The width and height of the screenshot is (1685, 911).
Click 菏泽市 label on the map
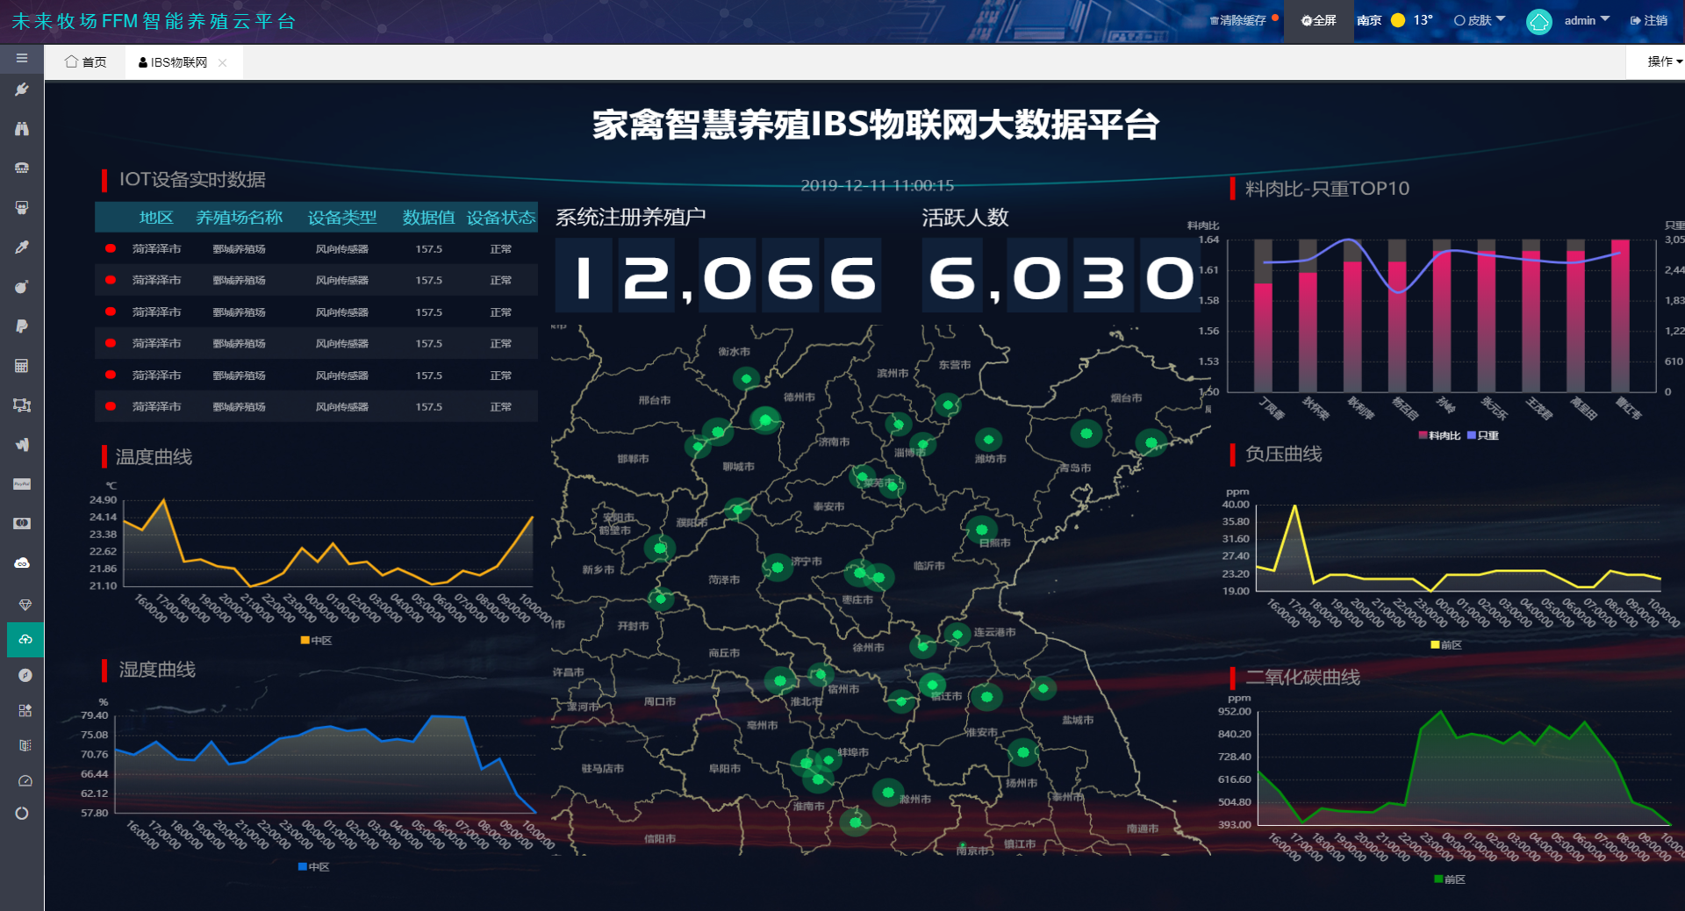click(x=724, y=580)
